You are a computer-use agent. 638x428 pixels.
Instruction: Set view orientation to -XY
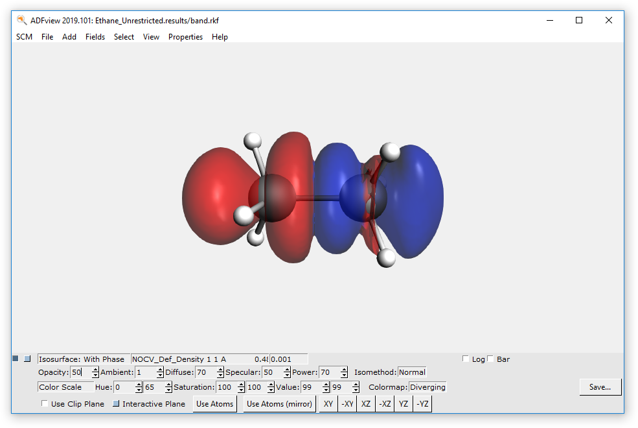pos(347,403)
